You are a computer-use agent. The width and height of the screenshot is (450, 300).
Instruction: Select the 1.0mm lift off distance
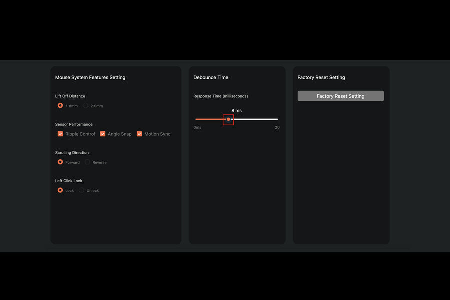[x=60, y=106]
